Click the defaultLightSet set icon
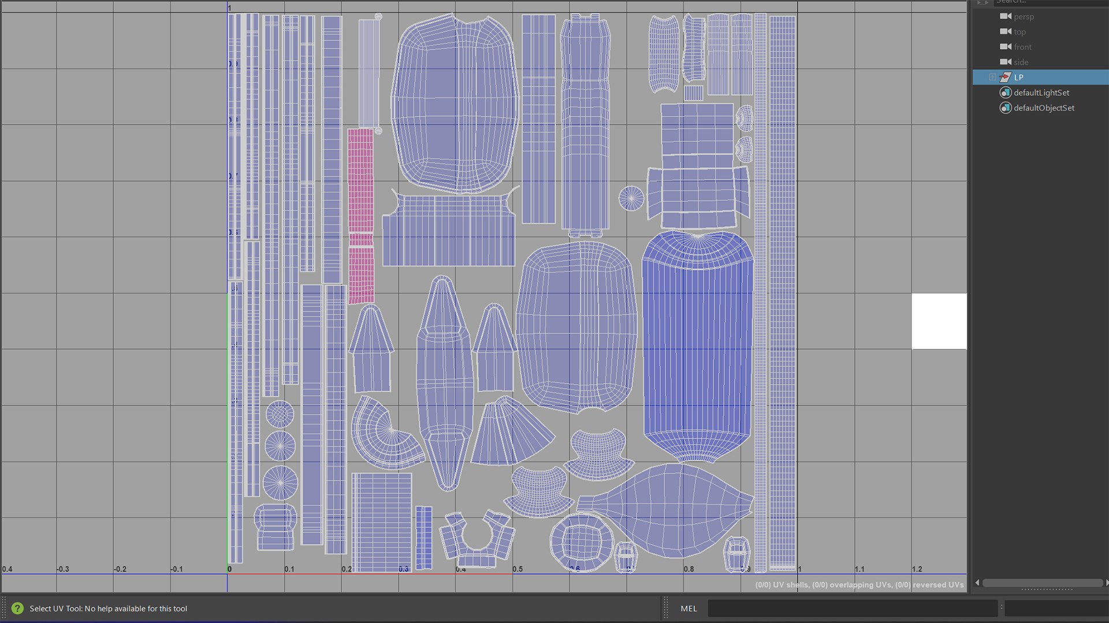 coord(1006,92)
